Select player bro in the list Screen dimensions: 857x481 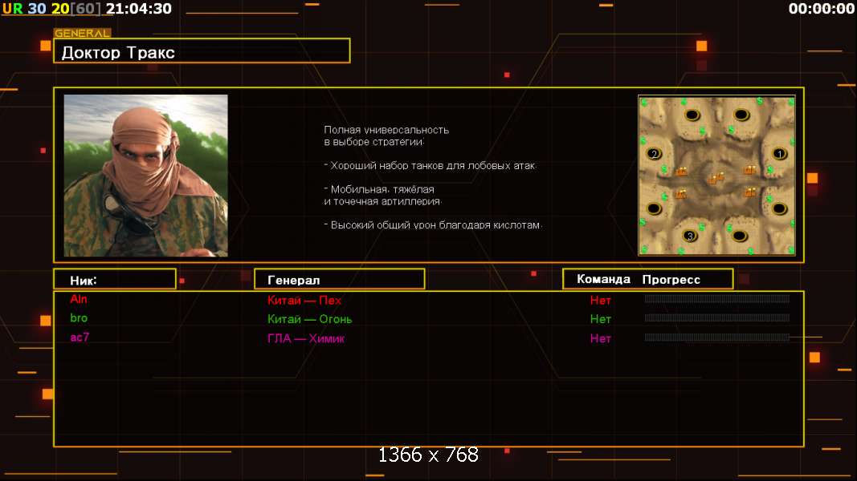79,318
